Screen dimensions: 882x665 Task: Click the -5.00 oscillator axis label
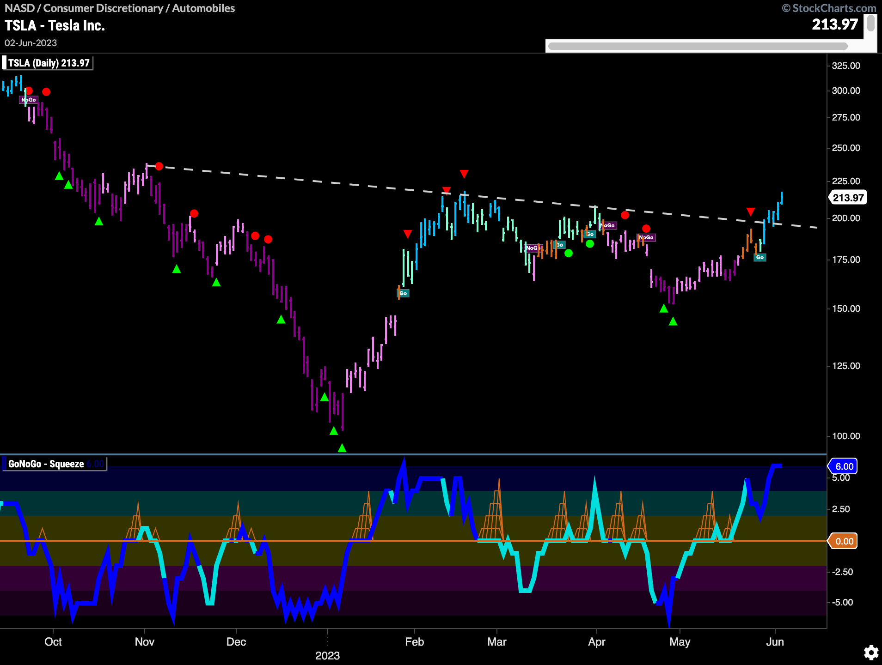pos(842,602)
